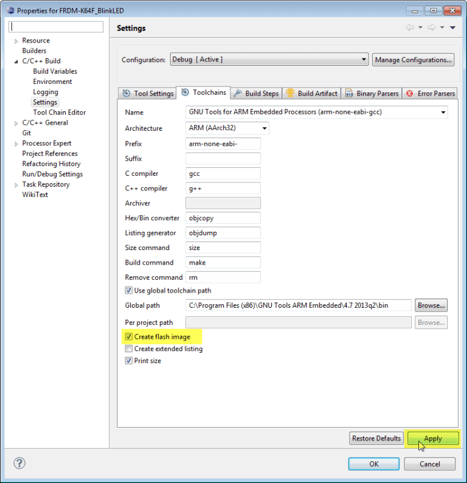Click Manage Configurations button
Screen dimensions: 467x483
click(413, 60)
